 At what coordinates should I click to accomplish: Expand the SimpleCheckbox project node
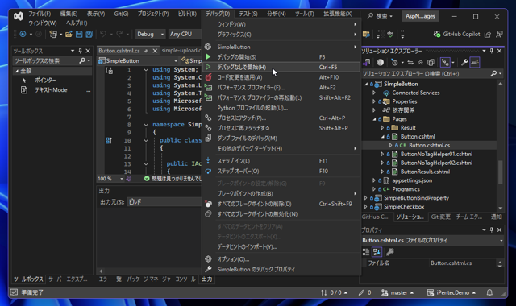[x=365, y=207]
